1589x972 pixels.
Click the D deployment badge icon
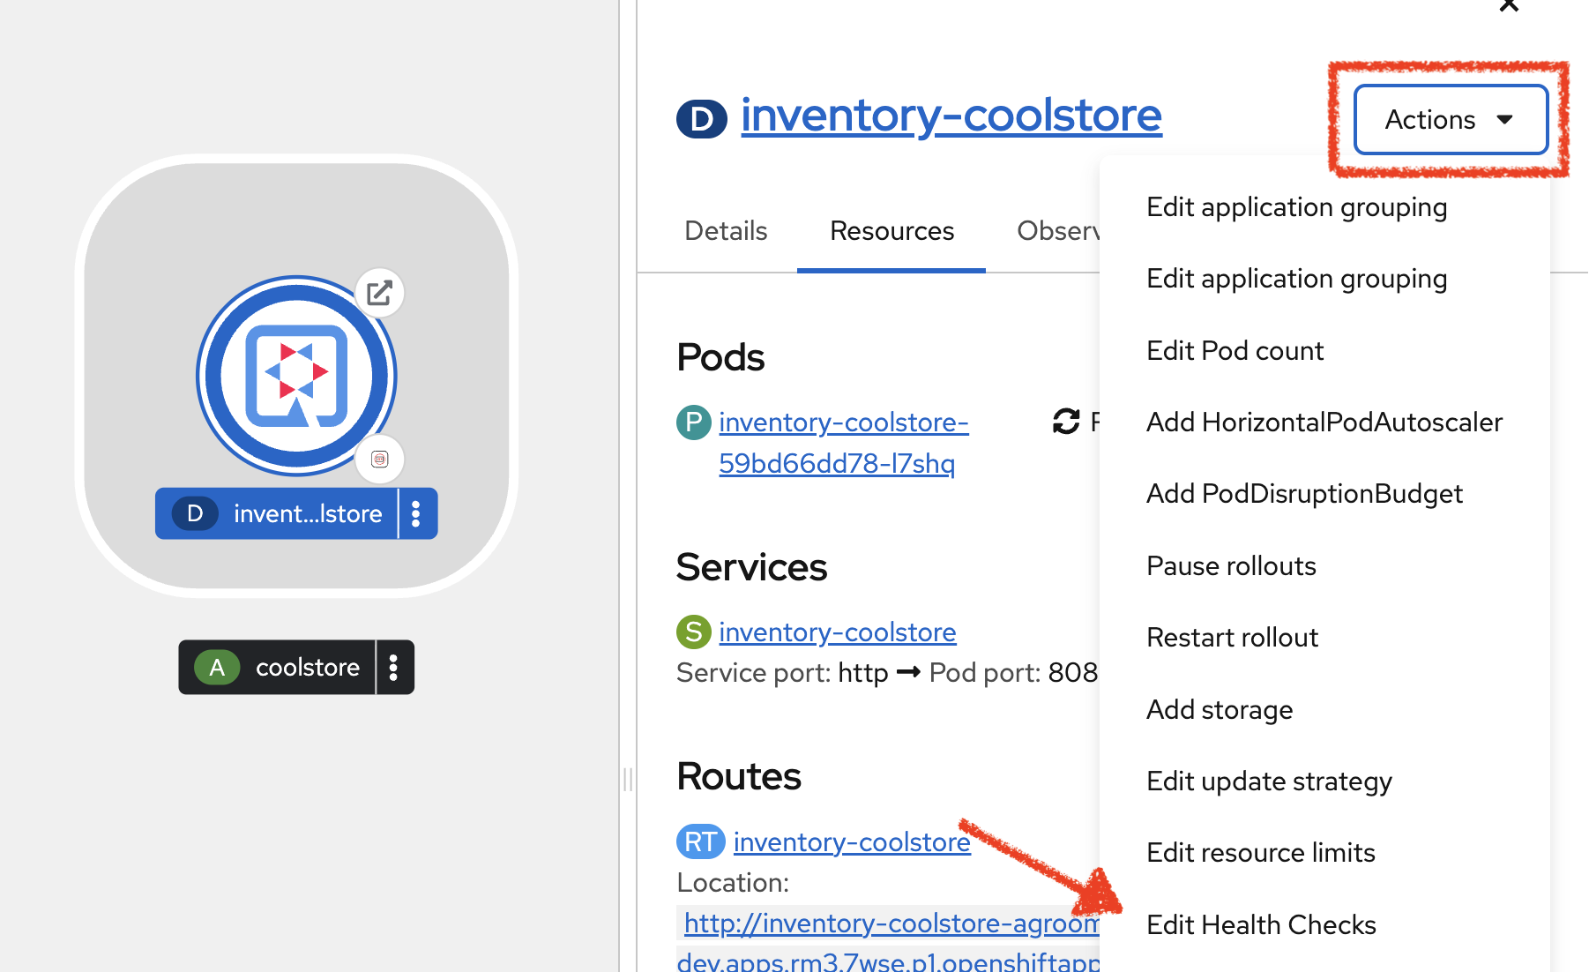point(195,513)
